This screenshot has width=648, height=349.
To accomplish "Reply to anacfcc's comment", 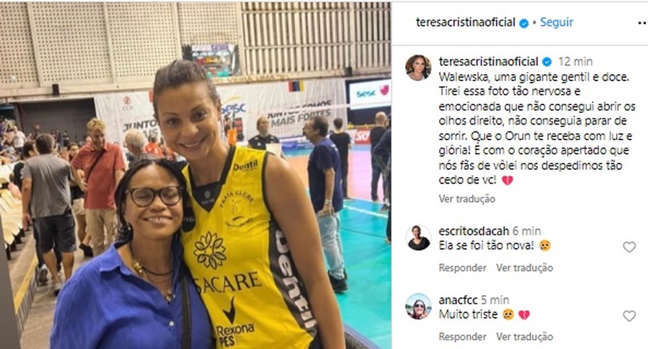I will click(463, 337).
